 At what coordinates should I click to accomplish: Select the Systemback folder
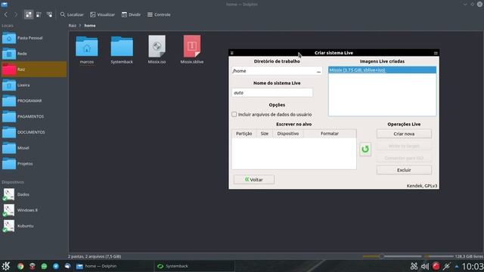(122, 50)
